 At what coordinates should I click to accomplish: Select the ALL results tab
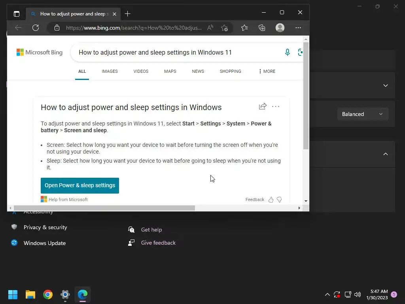coord(82,71)
